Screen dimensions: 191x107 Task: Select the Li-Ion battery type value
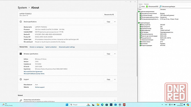[x=166, y=32]
